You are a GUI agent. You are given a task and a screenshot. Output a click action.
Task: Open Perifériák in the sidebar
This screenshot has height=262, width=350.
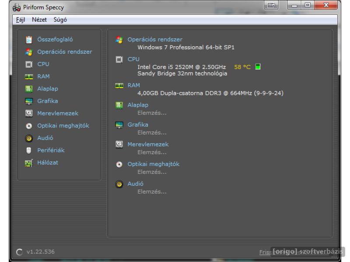coord(51,150)
